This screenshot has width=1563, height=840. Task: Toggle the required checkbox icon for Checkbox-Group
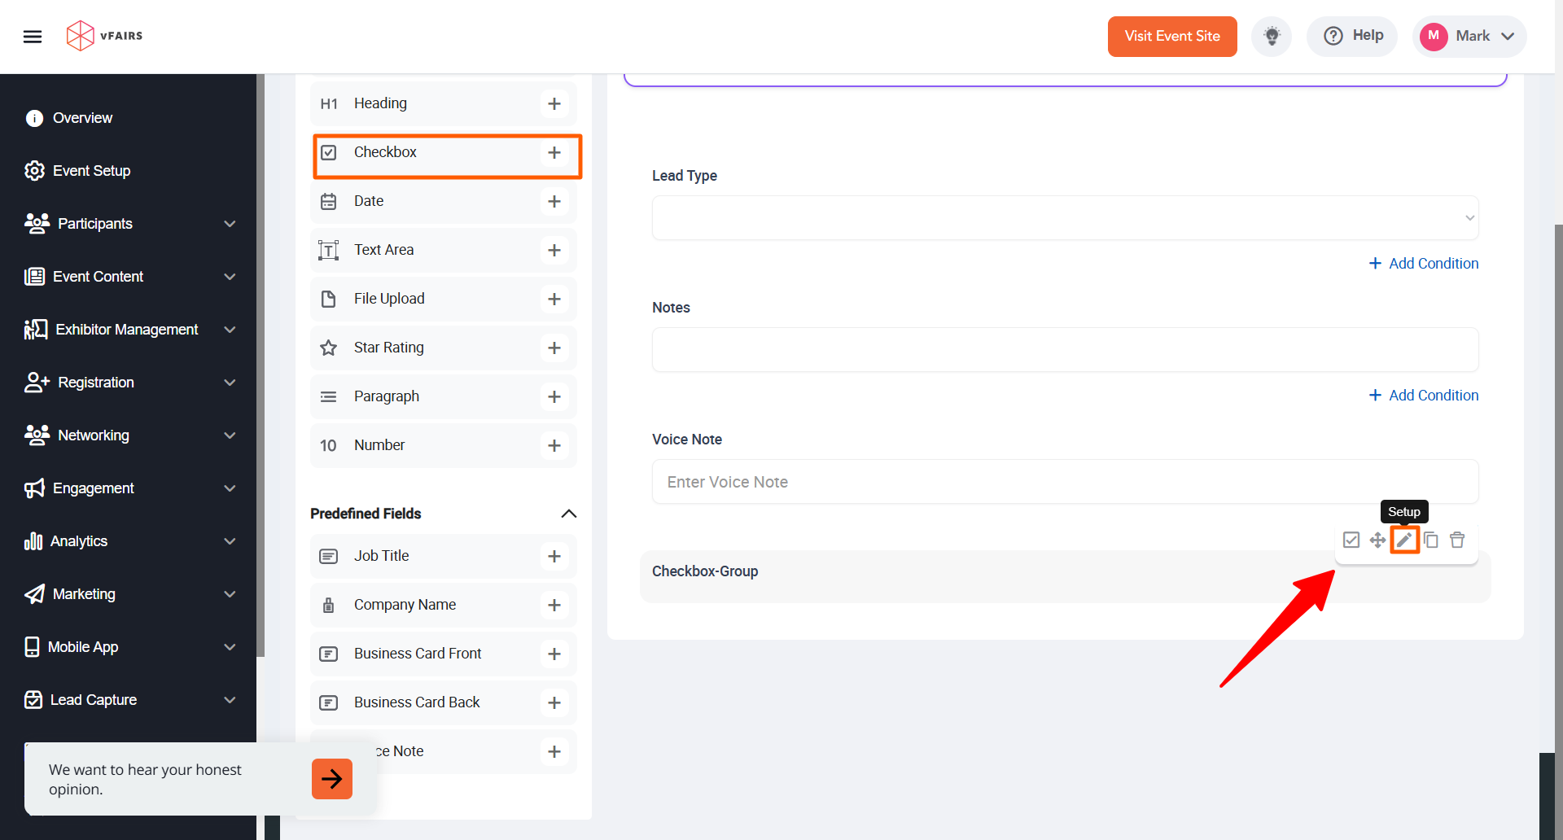(1351, 540)
